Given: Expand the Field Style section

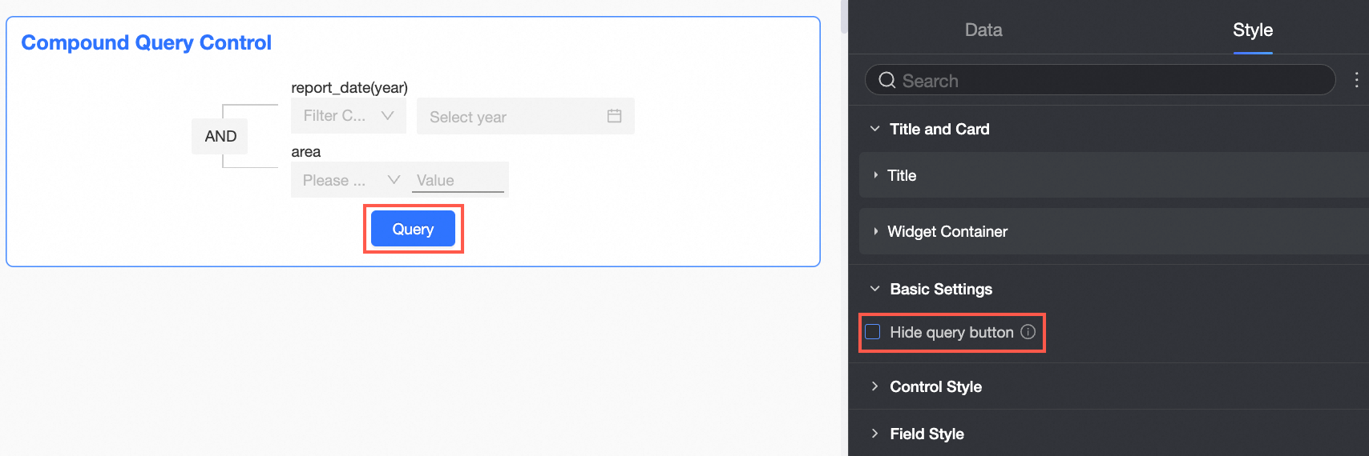Looking at the screenshot, I should tap(875, 434).
